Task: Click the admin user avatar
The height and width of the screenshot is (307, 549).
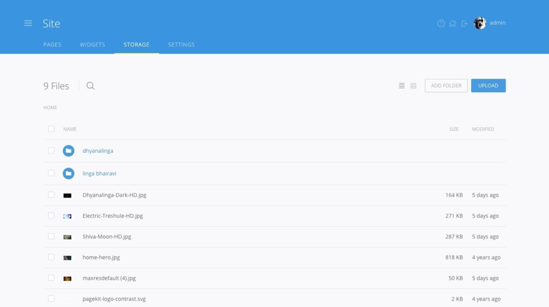Action: (x=480, y=23)
